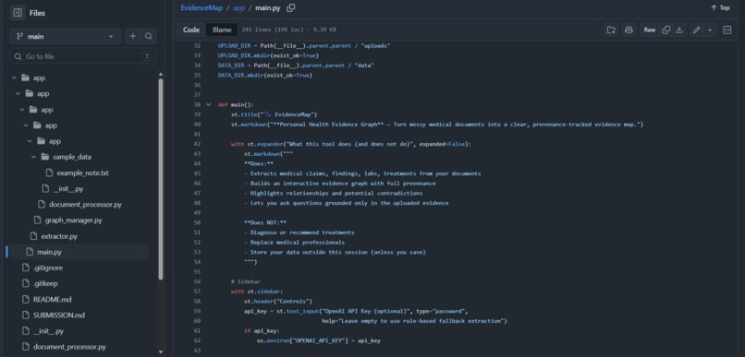Click line number 57
The width and height of the screenshot is (745, 357).
(x=197, y=292)
